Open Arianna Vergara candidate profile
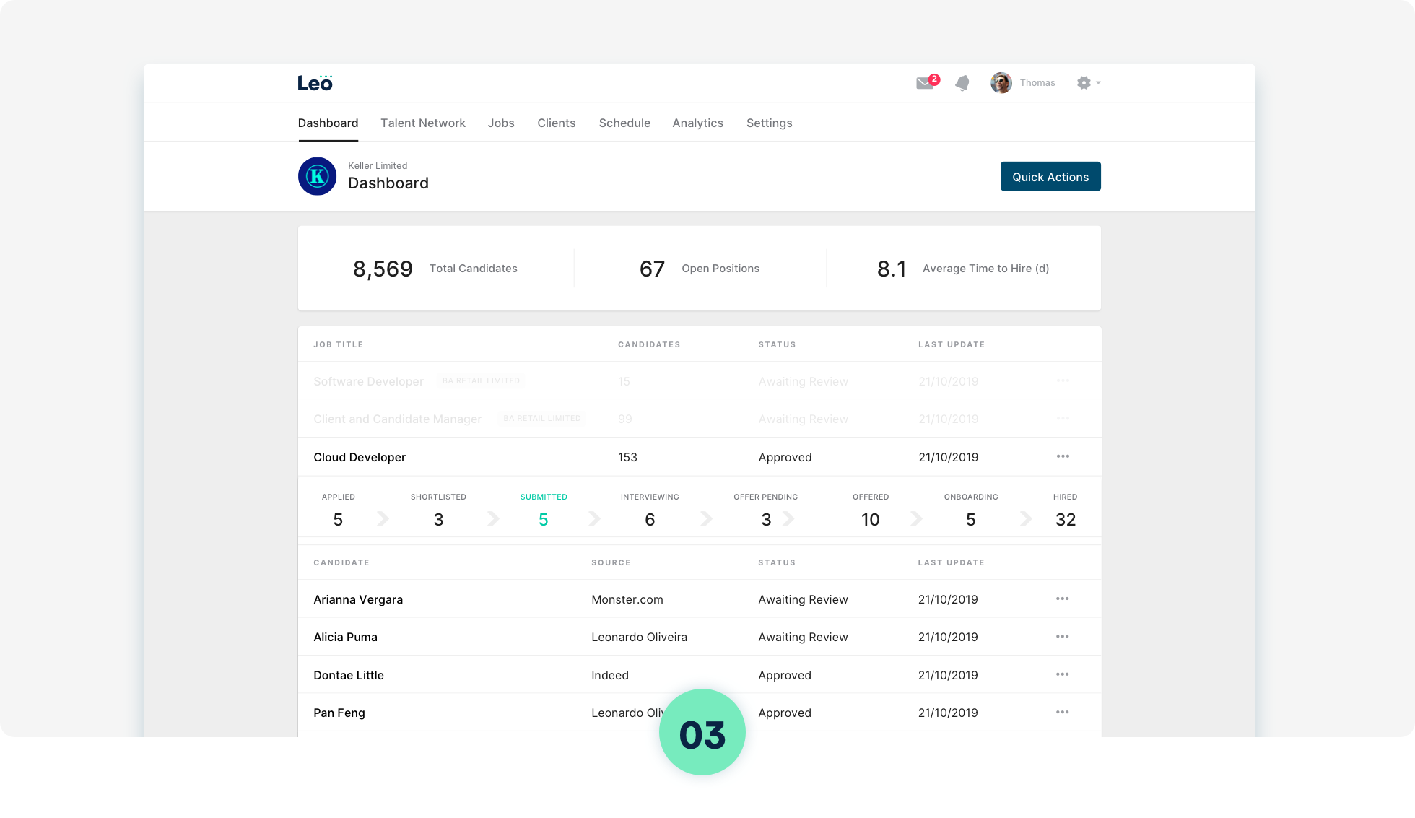Screen dimensions: 1415x818 coord(358,599)
